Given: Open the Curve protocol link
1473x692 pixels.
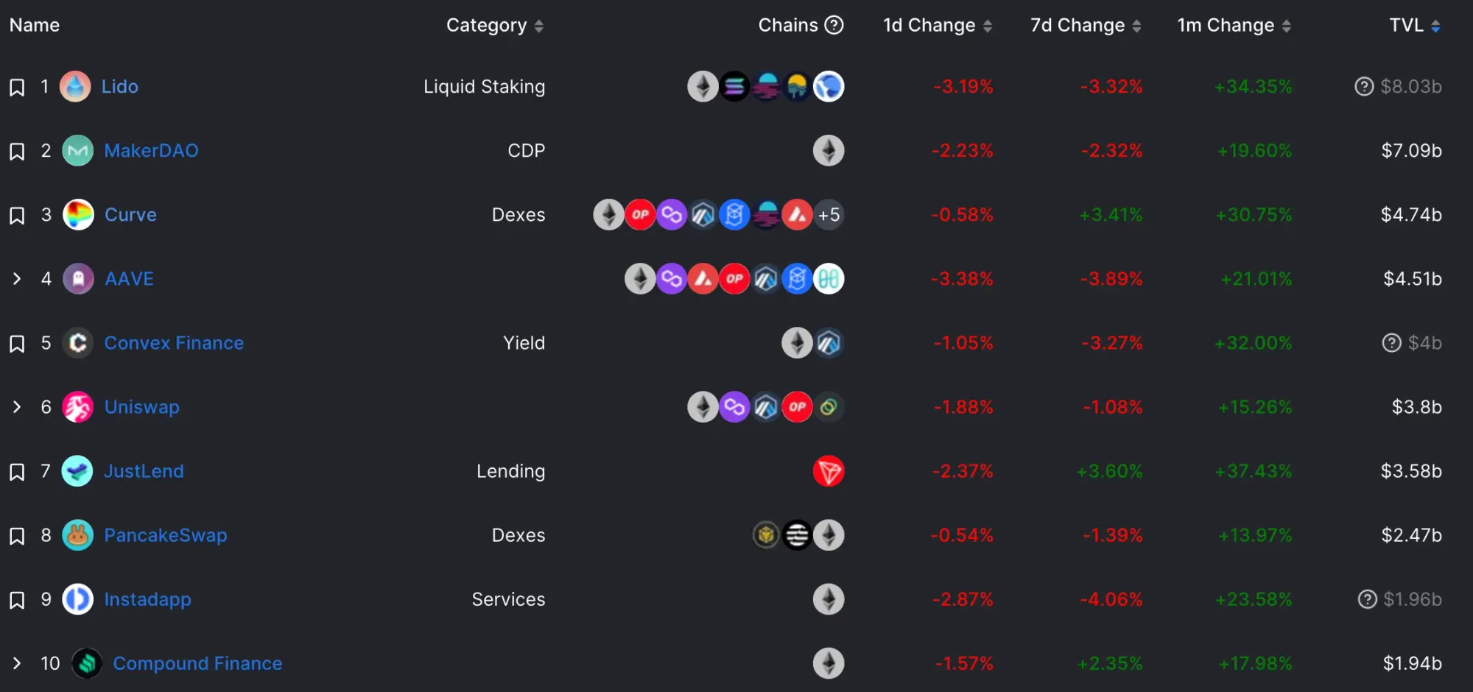Looking at the screenshot, I should 130,215.
